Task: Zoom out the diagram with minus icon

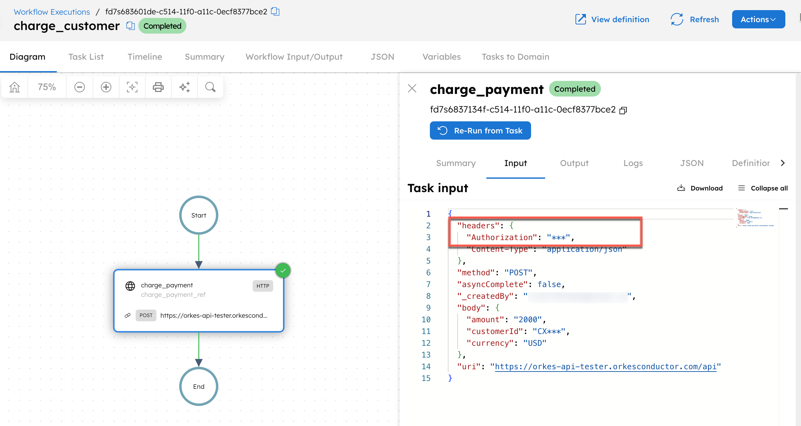Action: (79, 87)
